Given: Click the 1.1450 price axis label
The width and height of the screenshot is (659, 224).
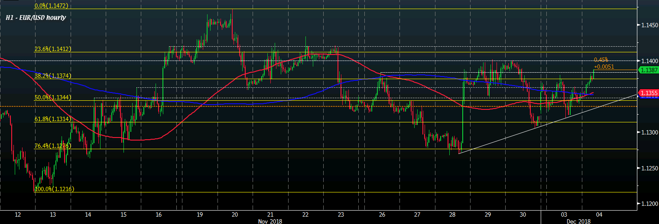Looking at the screenshot, I should coord(649,26).
